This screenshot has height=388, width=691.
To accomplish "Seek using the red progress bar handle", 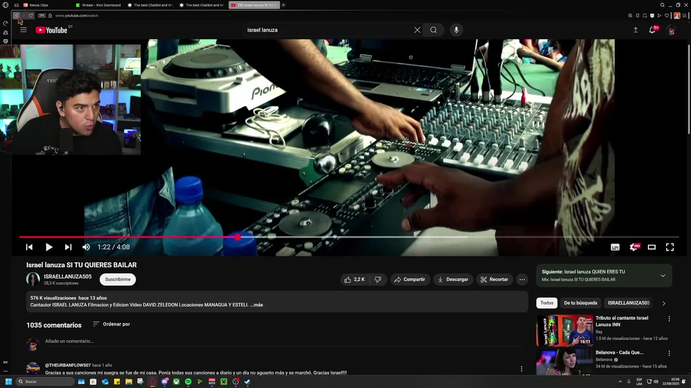I will point(238,237).
